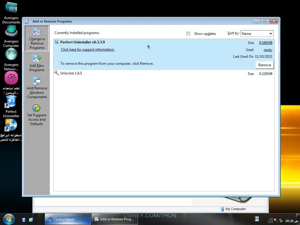The image size is (300, 225).
Task: Click the Perfect Uninstaller v6.3.3.9 list icon
Action: (x=57, y=42)
